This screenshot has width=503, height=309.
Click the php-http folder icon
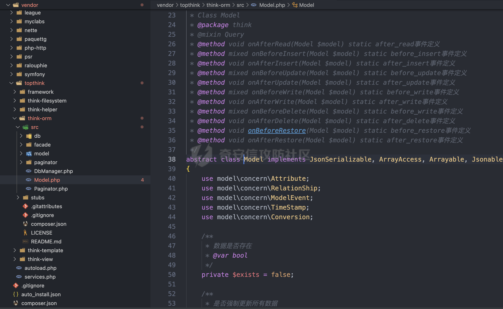pos(19,48)
